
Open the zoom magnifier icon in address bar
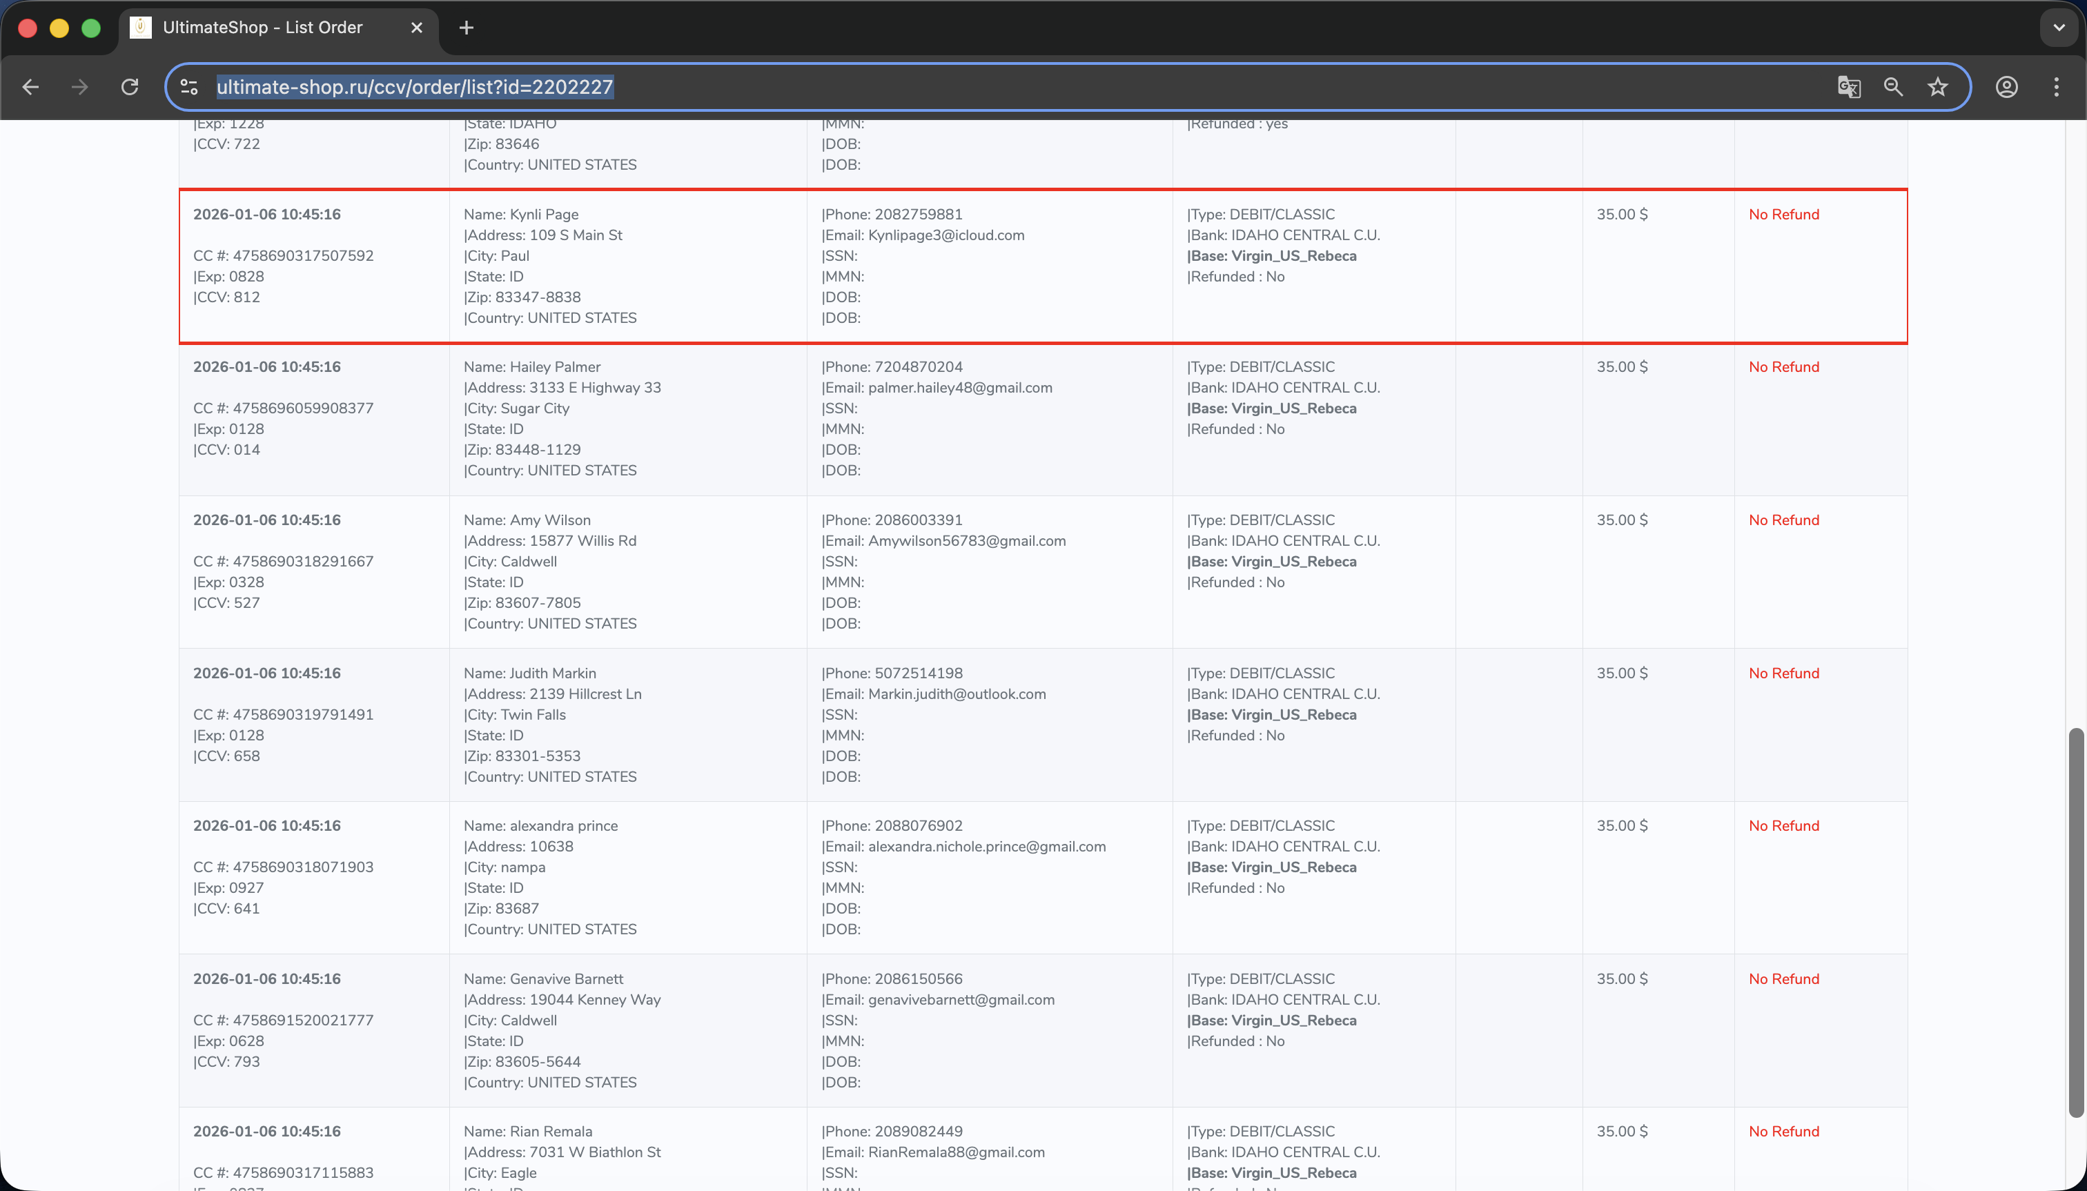coord(1892,87)
